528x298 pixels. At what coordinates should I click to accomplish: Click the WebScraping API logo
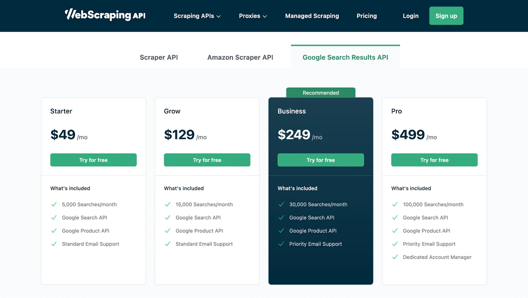[x=105, y=15]
